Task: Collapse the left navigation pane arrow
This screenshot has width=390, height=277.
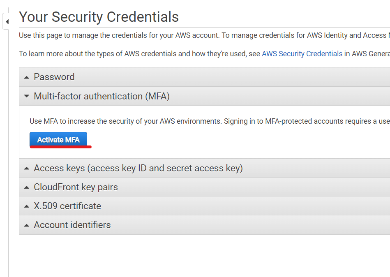Action: click(x=7, y=22)
